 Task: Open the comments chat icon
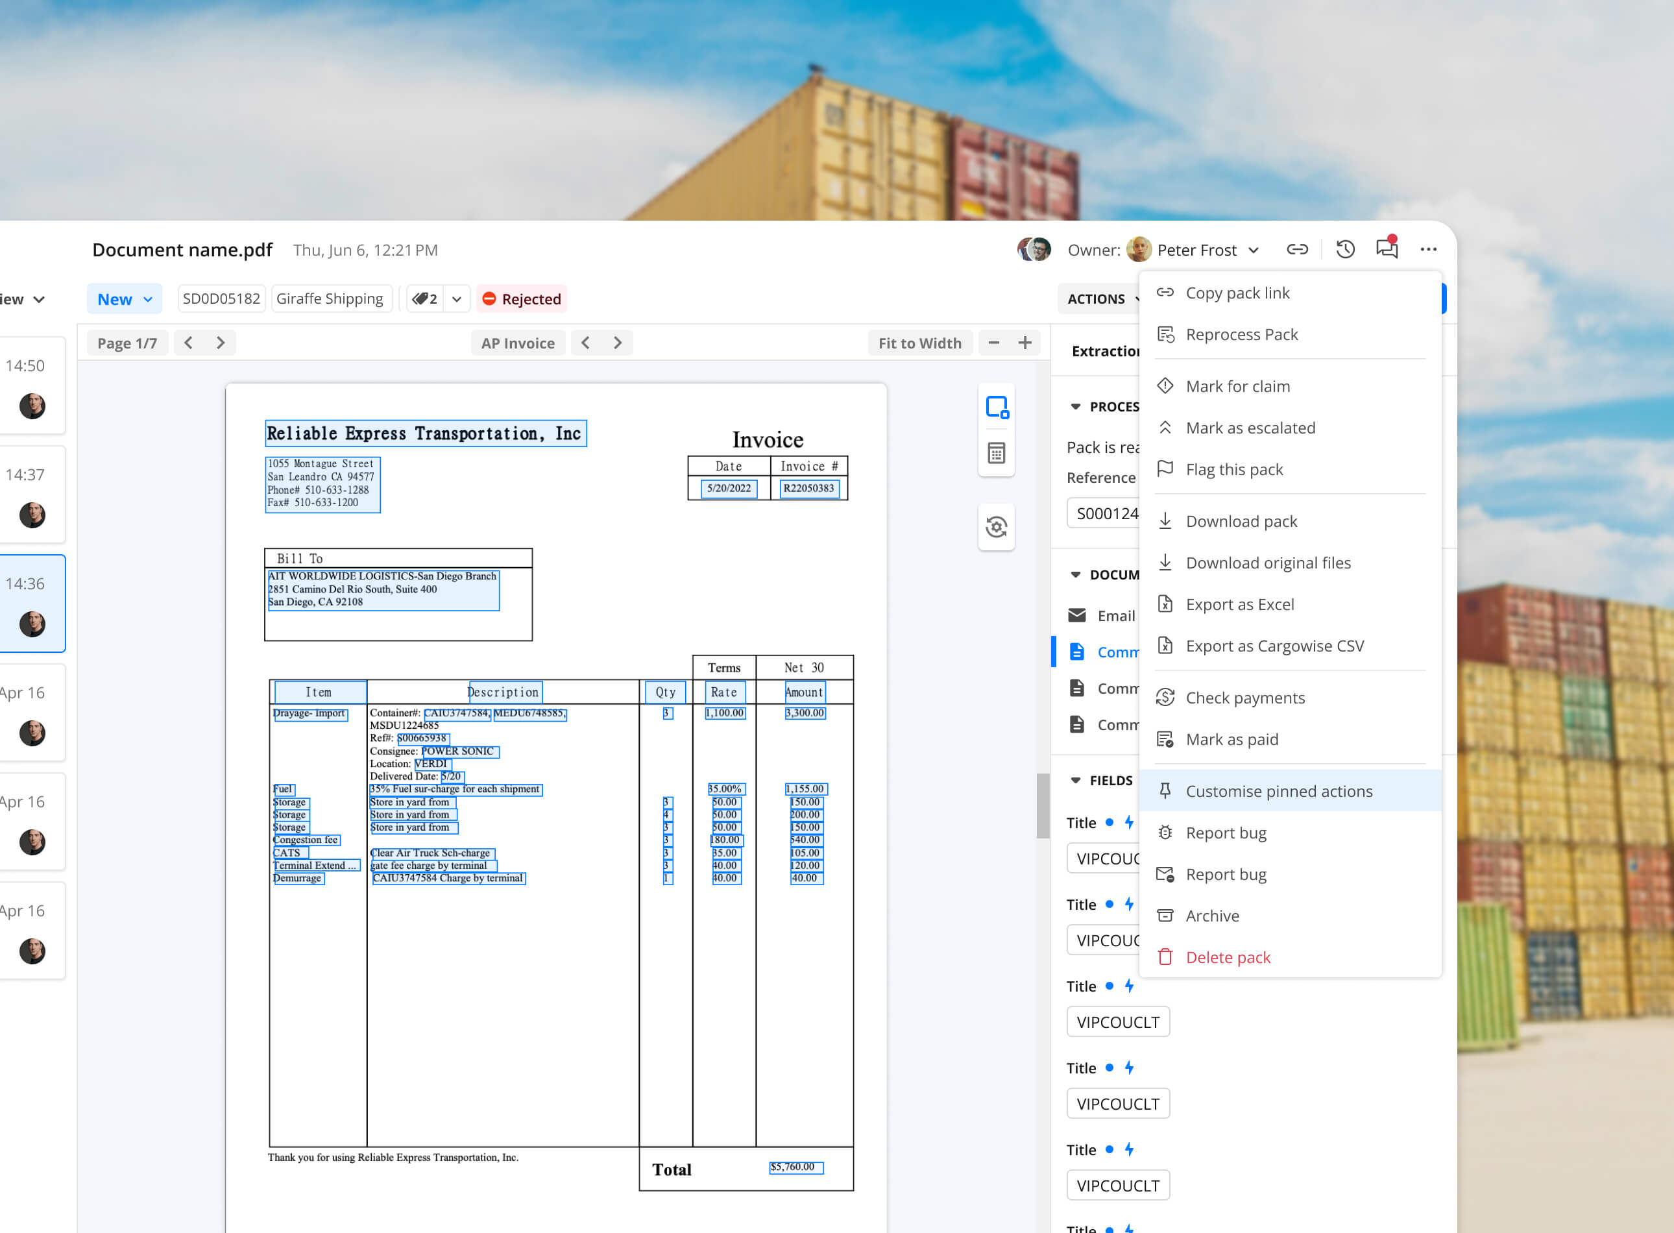1387,249
